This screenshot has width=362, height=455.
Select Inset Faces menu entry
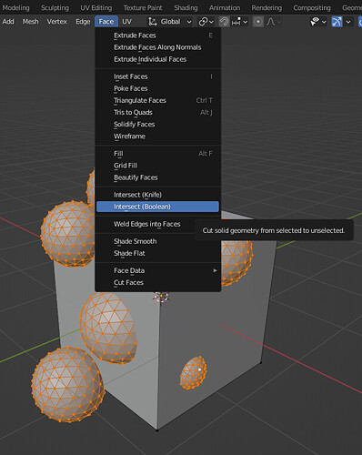[x=157, y=76]
